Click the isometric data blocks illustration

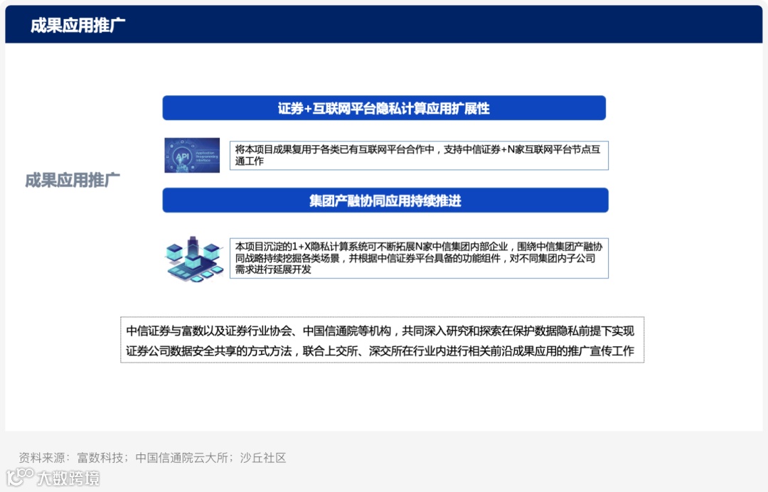click(x=194, y=259)
